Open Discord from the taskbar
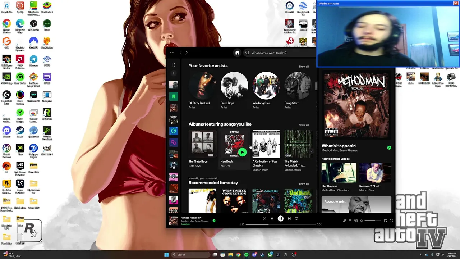 click(254, 255)
